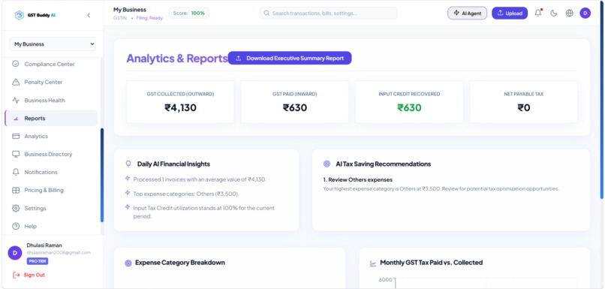The height and width of the screenshot is (289, 605).
Task: Click the GST Buddy AI logo icon
Action: pyautogui.click(x=19, y=15)
